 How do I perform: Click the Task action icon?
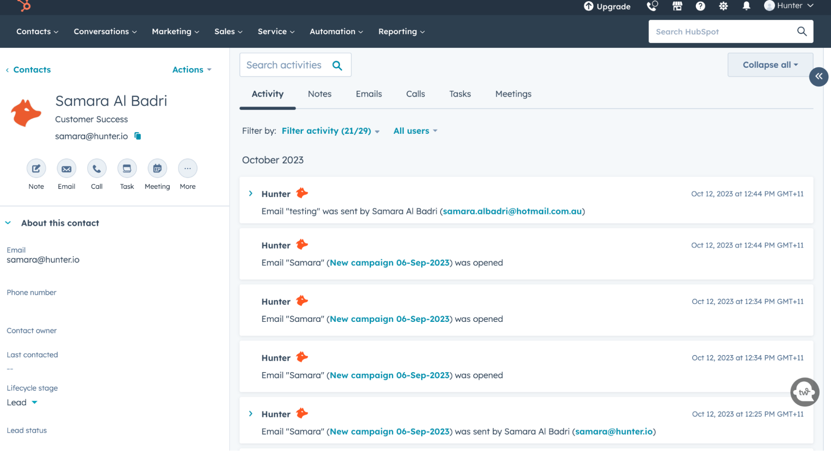(x=127, y=169)
